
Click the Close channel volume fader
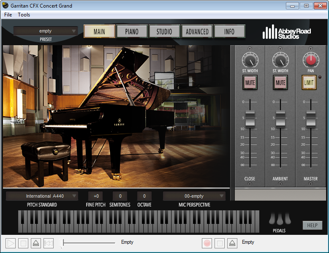[x=250, y=119]
